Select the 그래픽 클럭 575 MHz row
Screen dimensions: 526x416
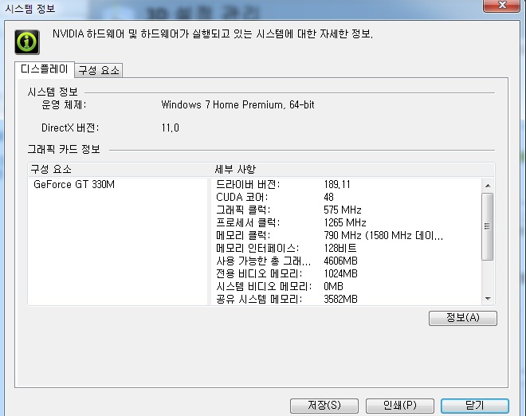[x=347, y=210]
